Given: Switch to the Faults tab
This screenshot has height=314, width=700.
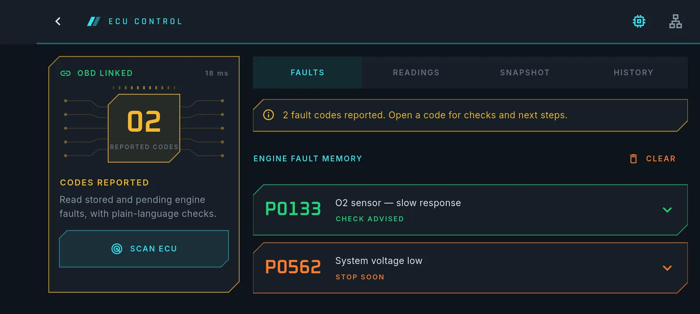Looking at the screenshot, I should pyautogui.click(x=308, y=73).
